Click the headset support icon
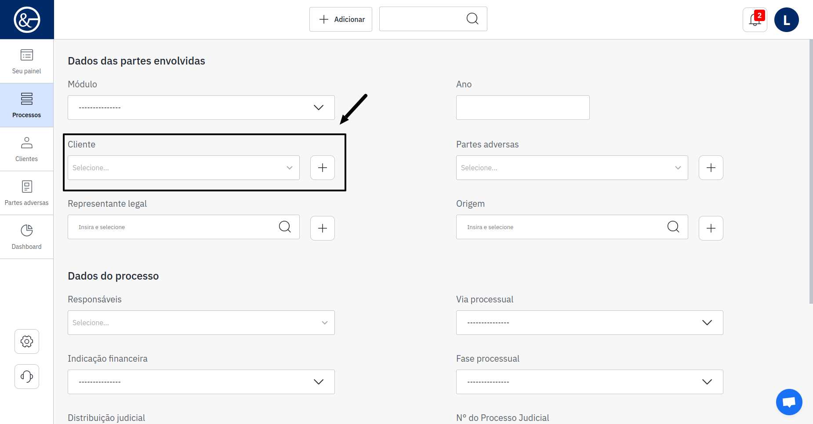 pyautogui.click(x=27, y=377)
